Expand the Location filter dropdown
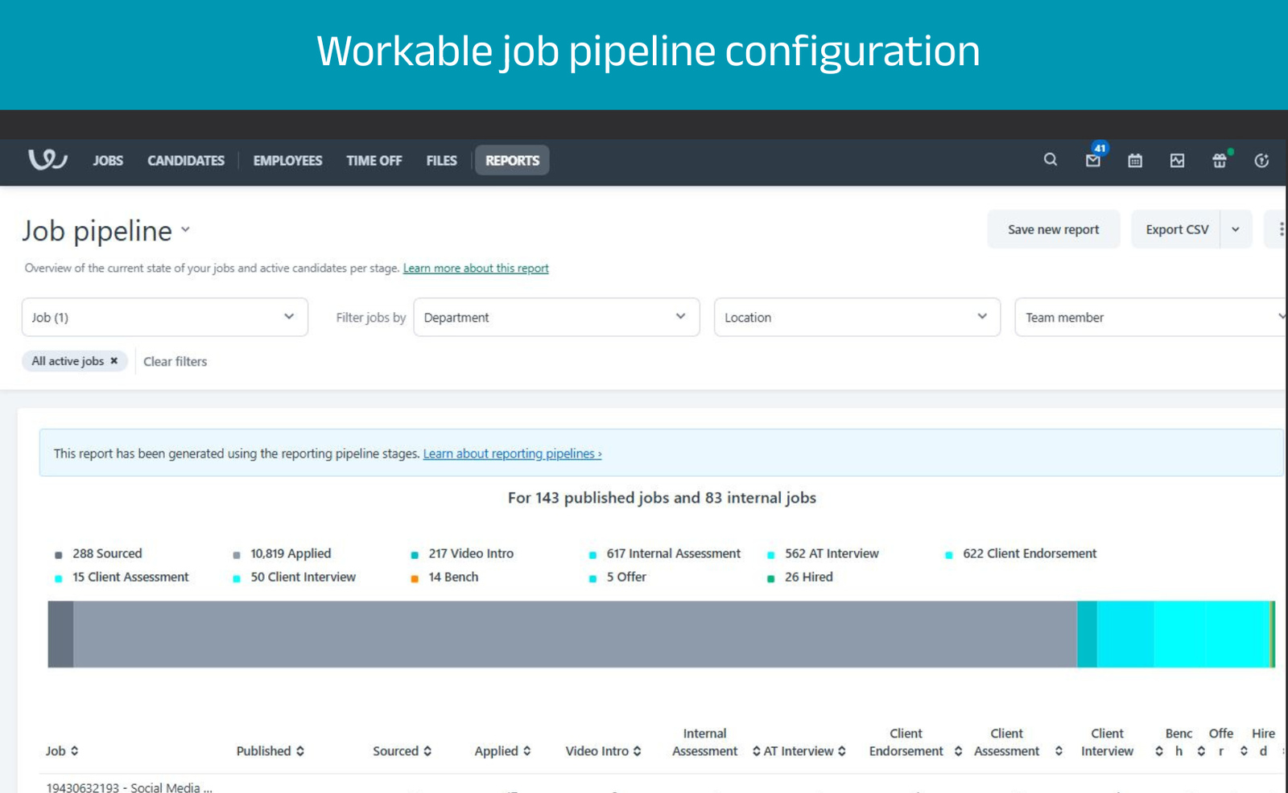Screen dimensions: 1288x793 pyautogui.click(x=857, y=317)
